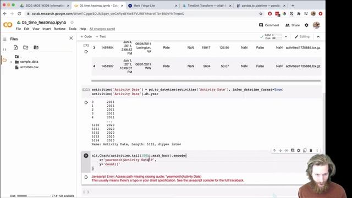Screen dimensions: 352x198
Task: Open a new browser tab
Action: point(293,5)
